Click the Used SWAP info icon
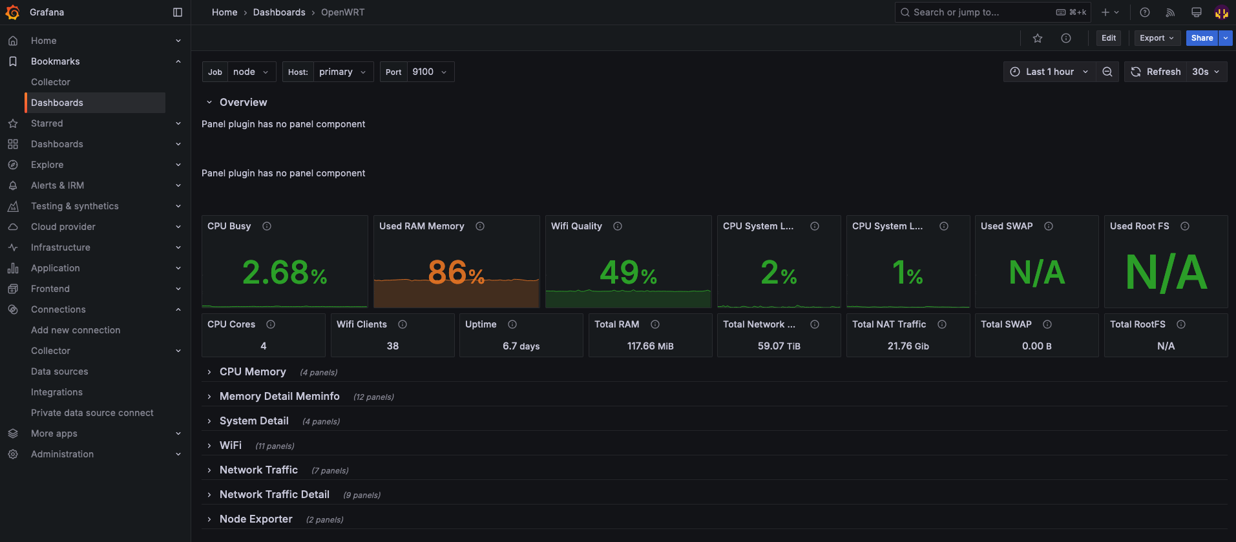The image size is (1236, 542). (x=1049, y=226)
